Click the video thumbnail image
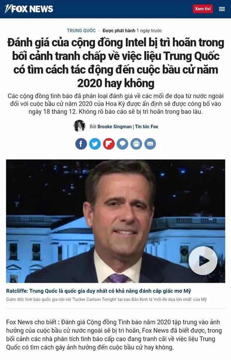231x360 pixels. 115,221
